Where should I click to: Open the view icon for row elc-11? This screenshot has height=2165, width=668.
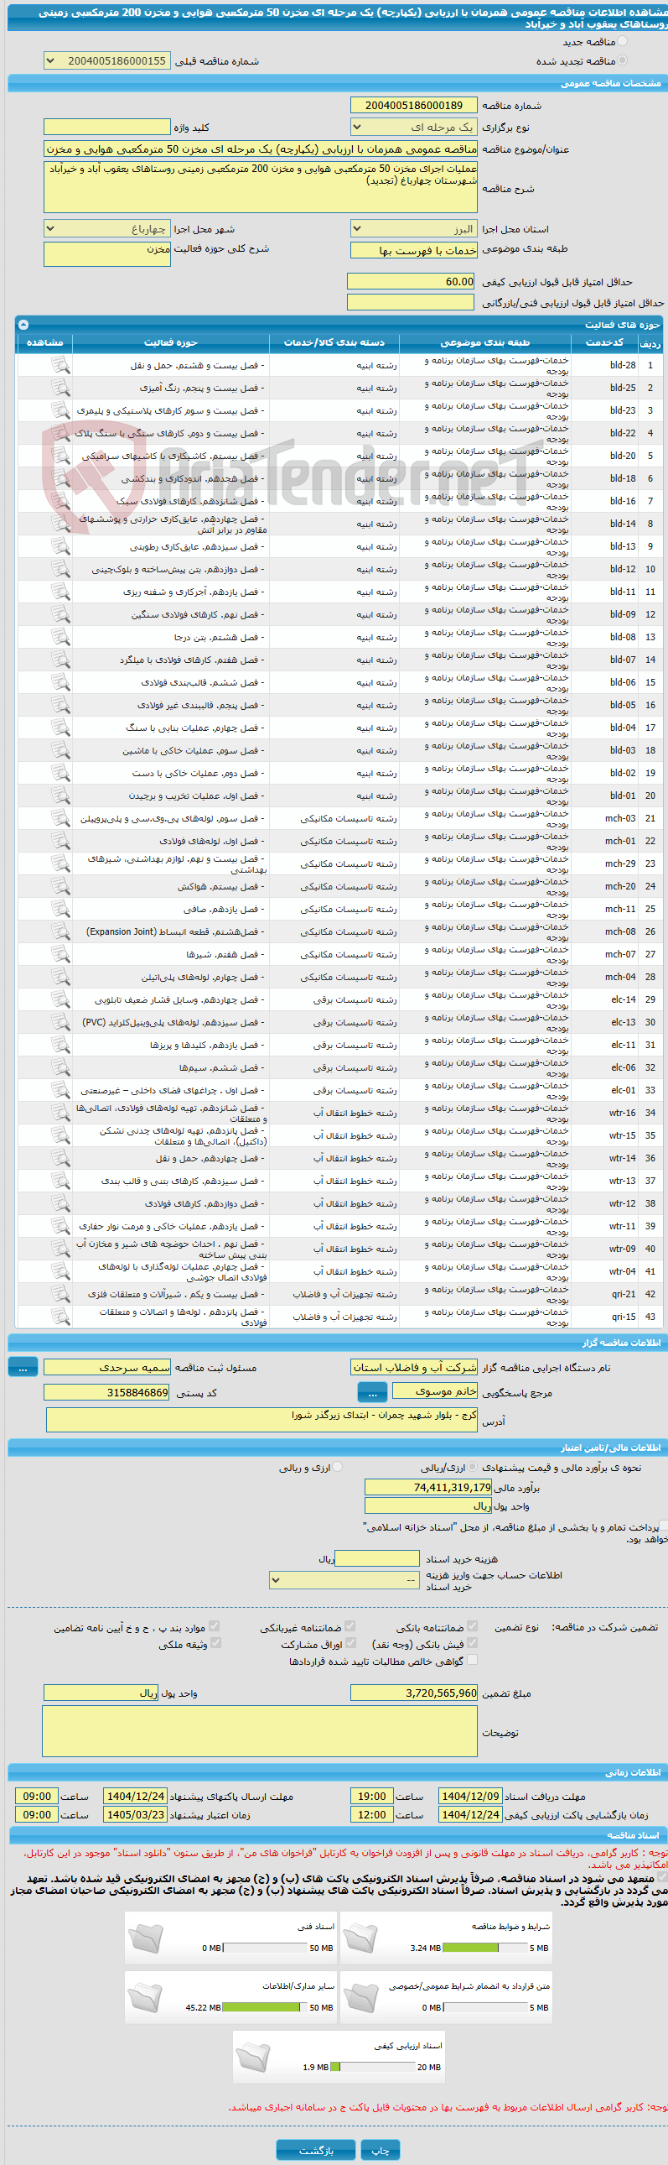tap(60, 1046)
